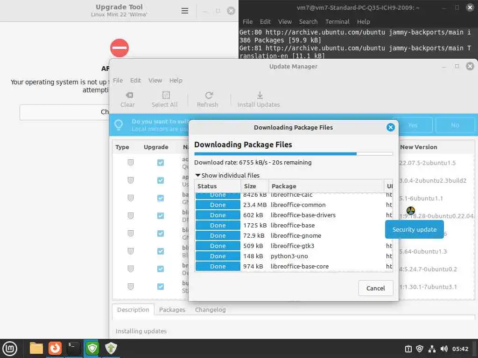The width and height of the screenshot is (478, 358).
Task: Sort updates by Upgrade column header
Action: point(156,147)
